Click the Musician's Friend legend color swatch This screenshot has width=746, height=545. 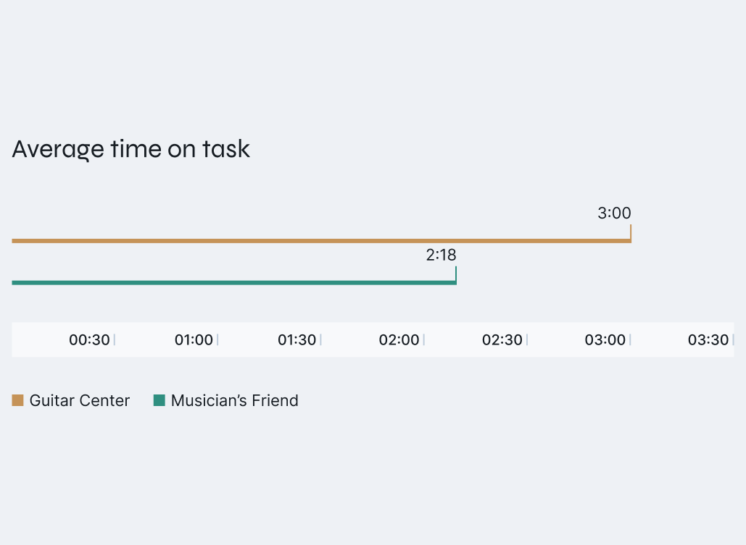pos(159,400)
